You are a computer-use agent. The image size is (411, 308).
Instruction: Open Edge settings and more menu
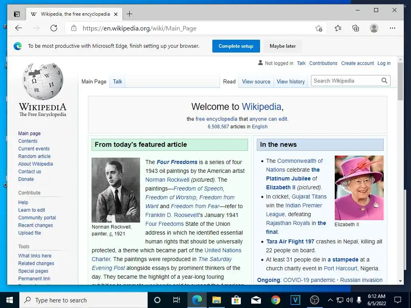coord(393,28)
